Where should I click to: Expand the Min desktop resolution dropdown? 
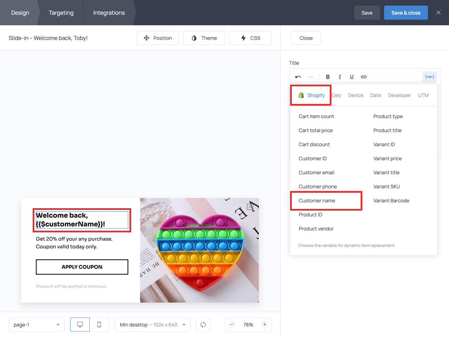[152, 325]
